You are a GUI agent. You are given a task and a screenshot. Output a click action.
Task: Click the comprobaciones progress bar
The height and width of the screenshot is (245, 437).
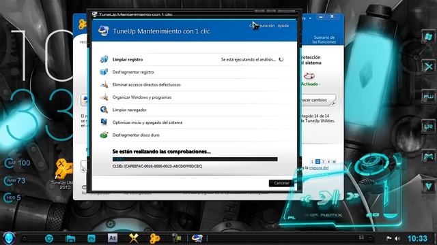[x=195, y=159]
